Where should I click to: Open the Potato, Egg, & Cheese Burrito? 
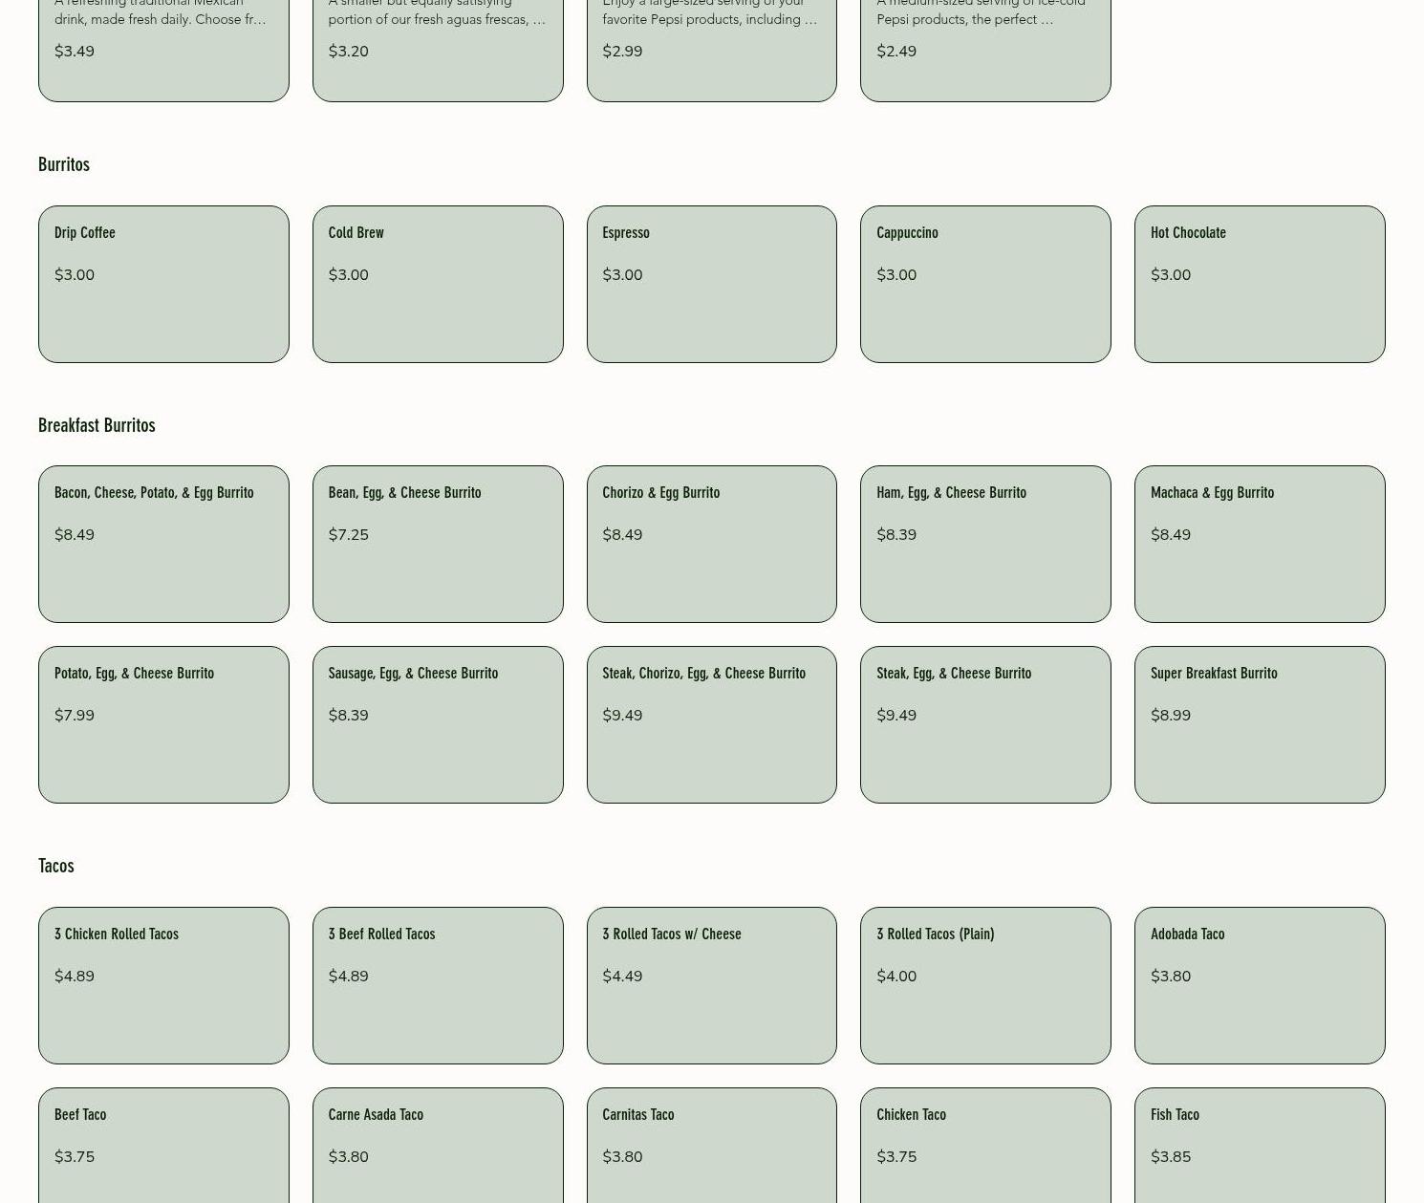(163, 724)
